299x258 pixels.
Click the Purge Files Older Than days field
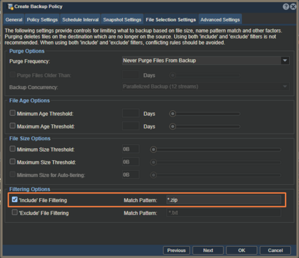tap(131, 75)
